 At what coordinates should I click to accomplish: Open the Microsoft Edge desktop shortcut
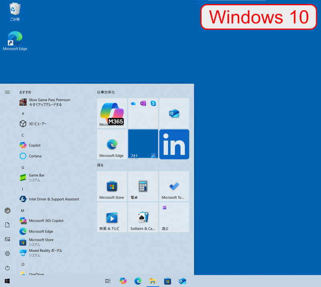pos(15,41)
